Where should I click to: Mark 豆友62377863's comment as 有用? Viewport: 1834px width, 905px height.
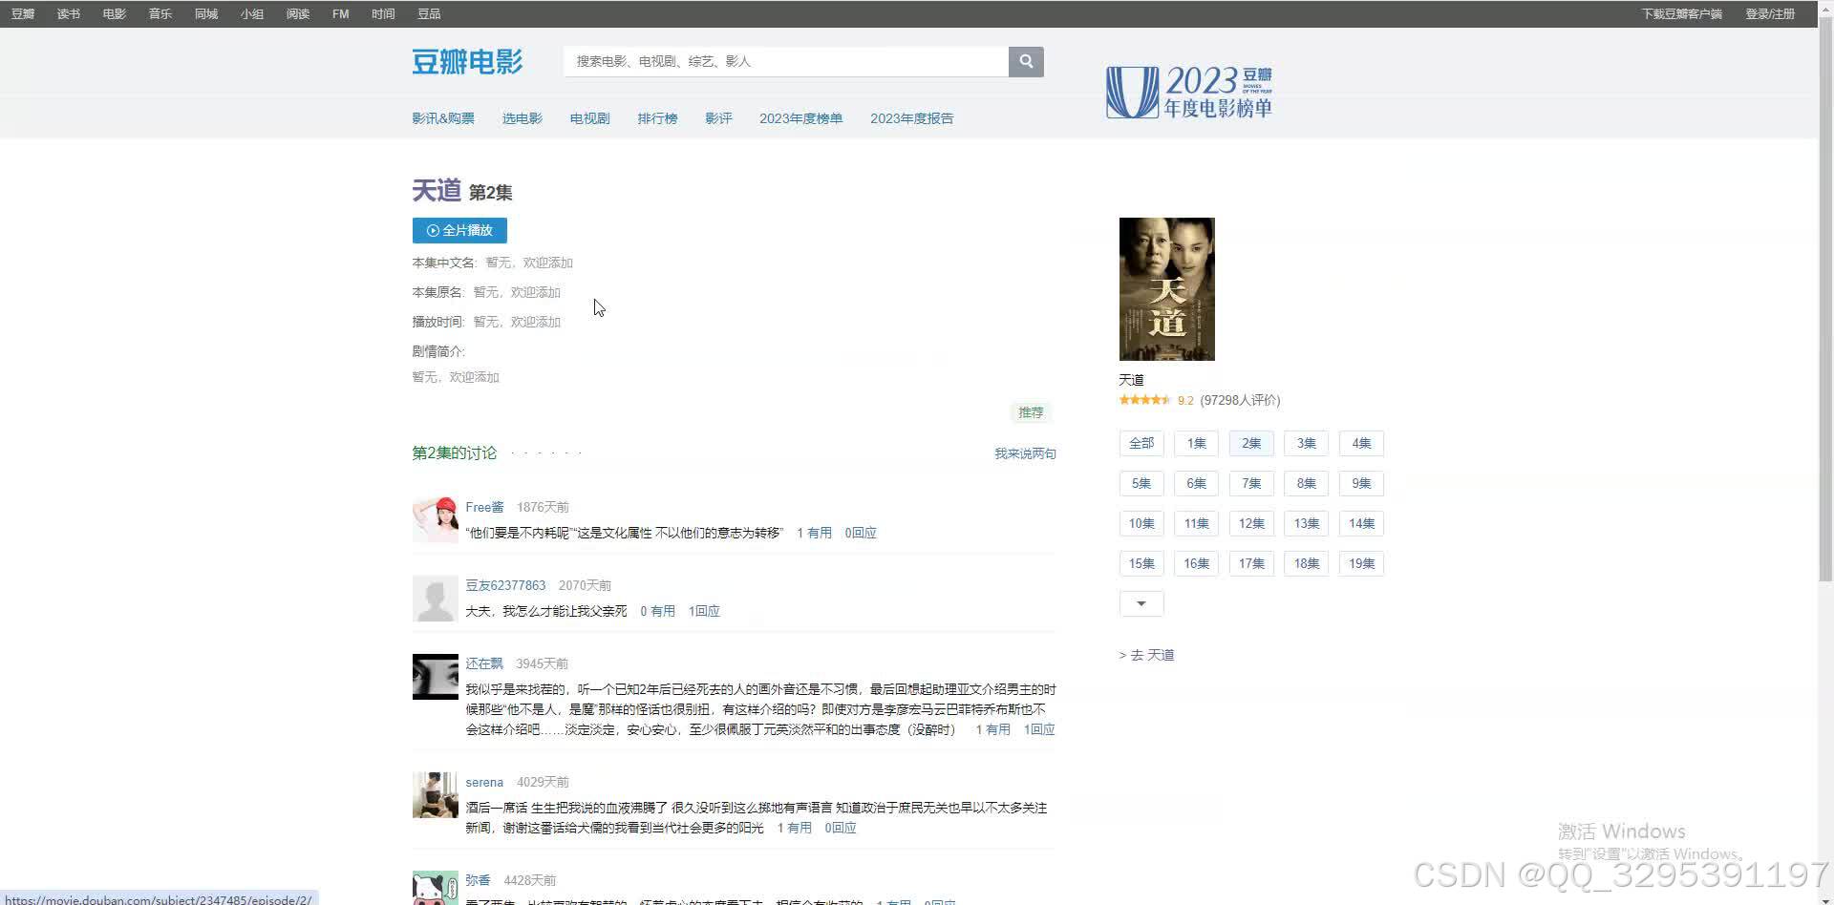tap(657, 611)
